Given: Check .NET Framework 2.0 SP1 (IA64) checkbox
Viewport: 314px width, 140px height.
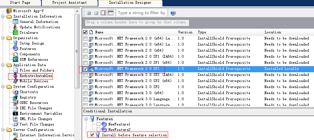Looking at the screenshot, I should pos(86,57).
